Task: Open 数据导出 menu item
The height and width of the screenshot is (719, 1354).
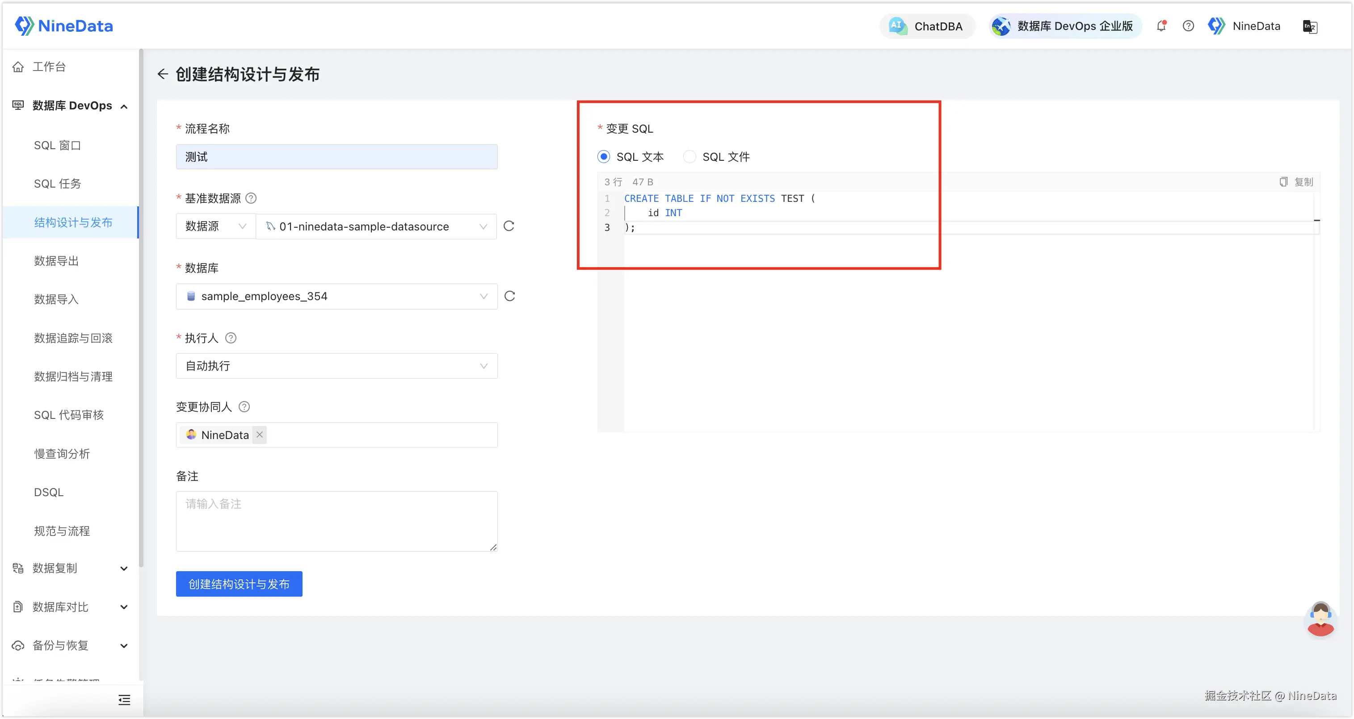Action: (x=56, y=261)
